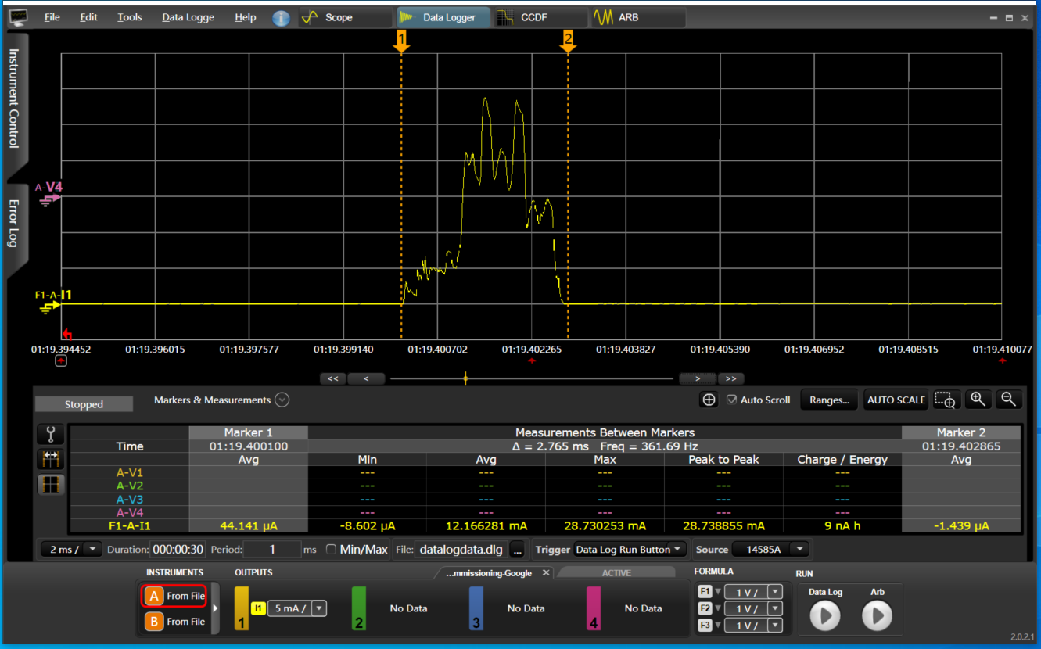Screen dimensions: 1041x649
Task: Step forward with the > button
Action: [x=697, y=378]
